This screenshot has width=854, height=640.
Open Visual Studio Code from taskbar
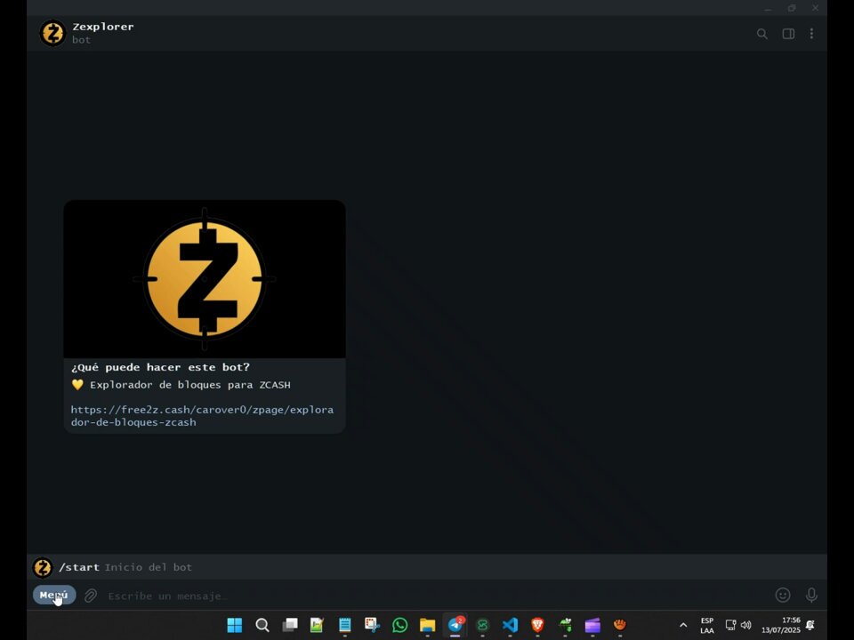click(511, 625)
